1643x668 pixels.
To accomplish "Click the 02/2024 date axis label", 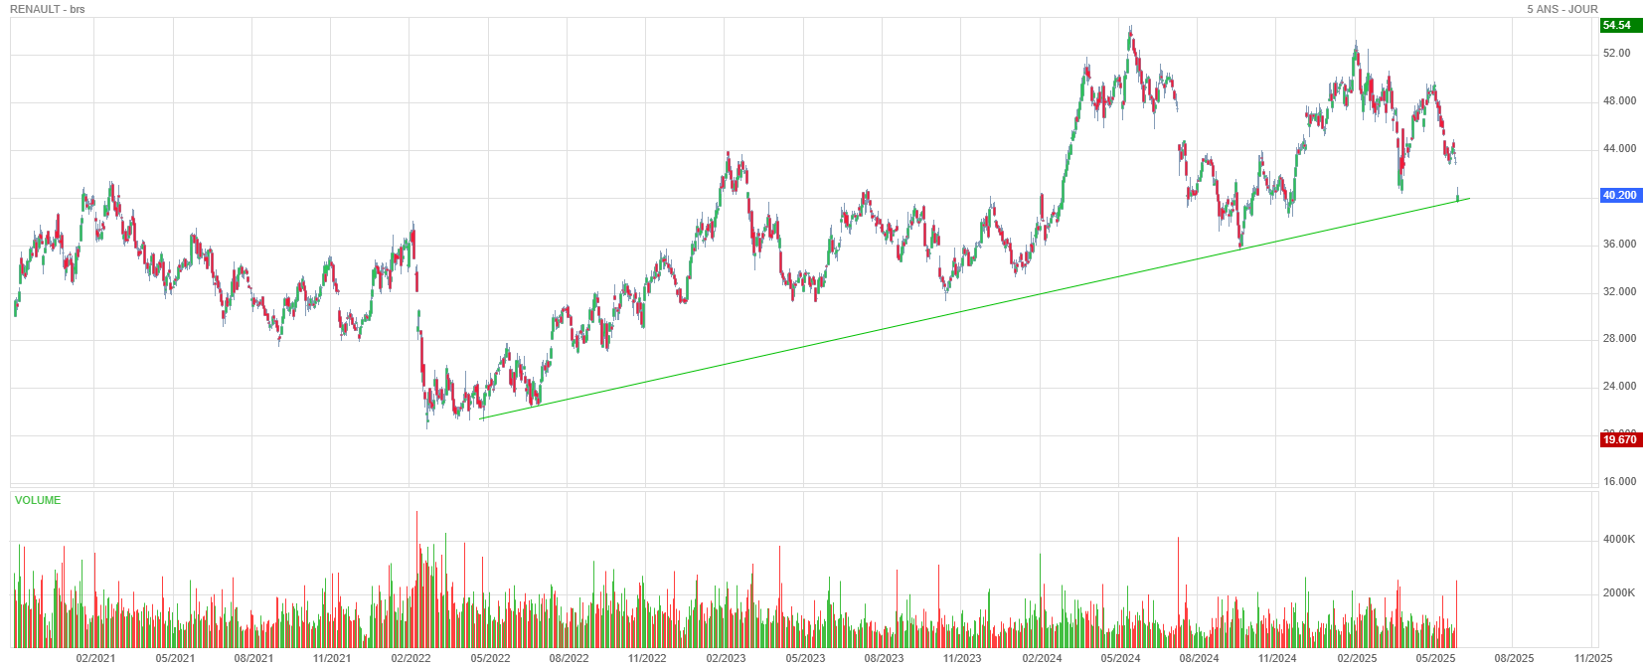I will 1042,658.
